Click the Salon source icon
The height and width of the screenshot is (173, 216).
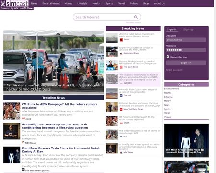click(x=121, y=40)
